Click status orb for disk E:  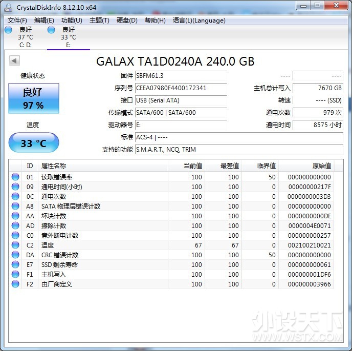coord(51,30)
